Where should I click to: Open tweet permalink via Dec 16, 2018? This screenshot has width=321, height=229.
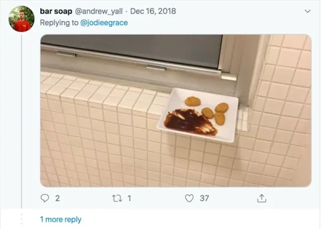pos(153,11)
